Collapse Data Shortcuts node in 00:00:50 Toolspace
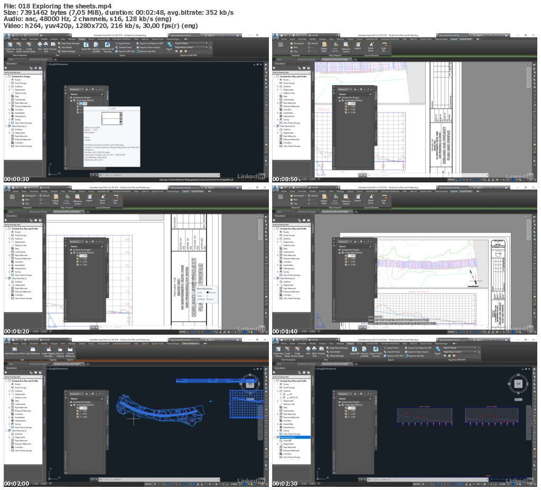The width and height of the screenshot is (541, 490). (x=275, y=126)
